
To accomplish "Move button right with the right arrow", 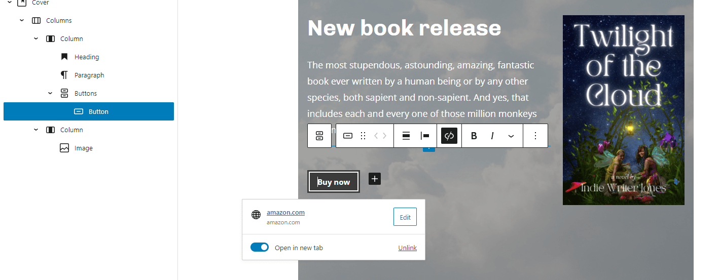I will (385, 136).
